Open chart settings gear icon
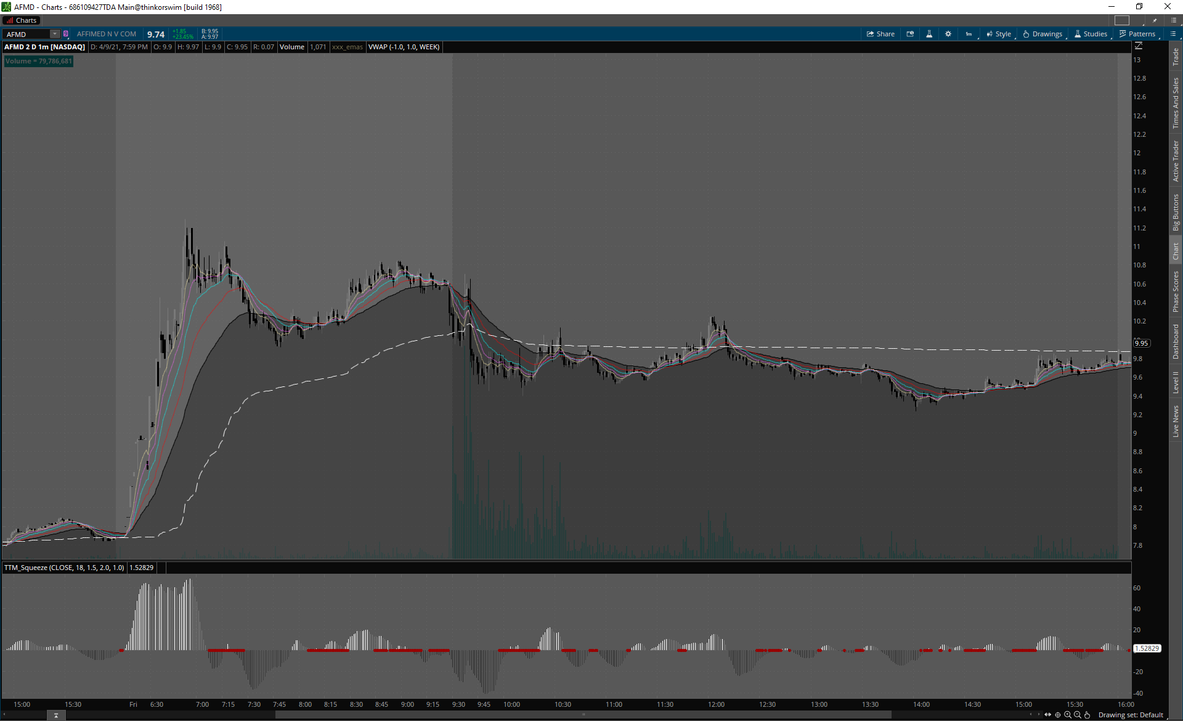The width and height of the screenshot is (1183, 721). [x=948, y=34]
